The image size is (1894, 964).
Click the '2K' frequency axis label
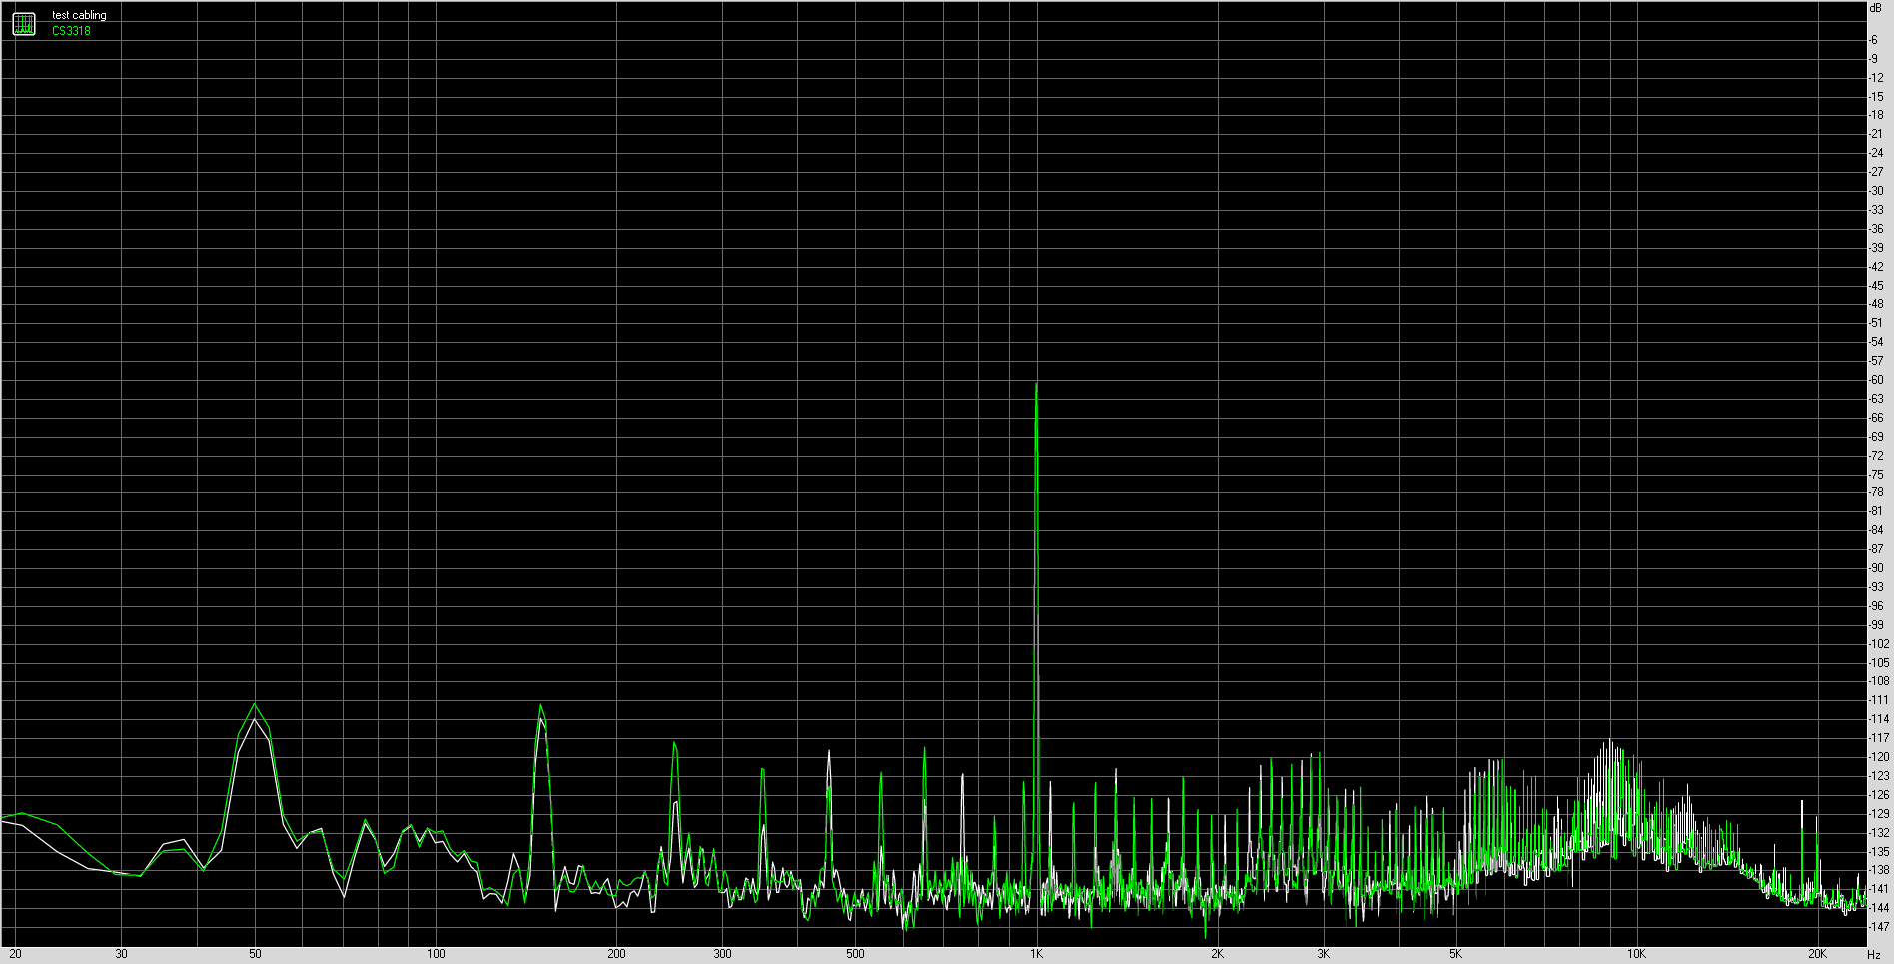[1217, 954]
